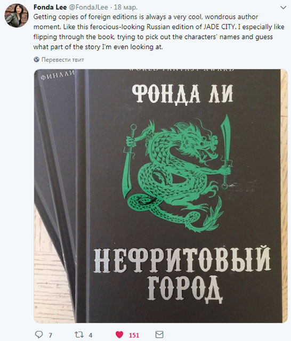Click the Перевести твит link
The image size is (291, 341).
pyautogui.click(x=63, y=60)
